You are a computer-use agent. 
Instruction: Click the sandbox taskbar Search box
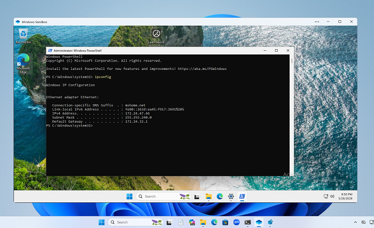tap(163, 196)
